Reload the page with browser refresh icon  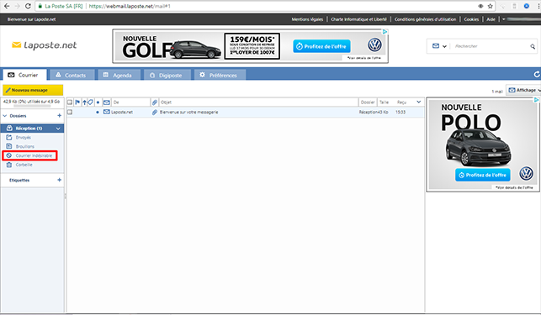coord(28,6)
